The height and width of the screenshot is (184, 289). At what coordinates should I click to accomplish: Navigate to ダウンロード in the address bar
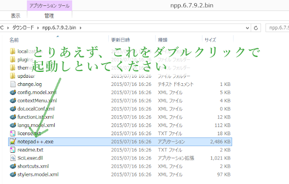(x=23, y=28)
